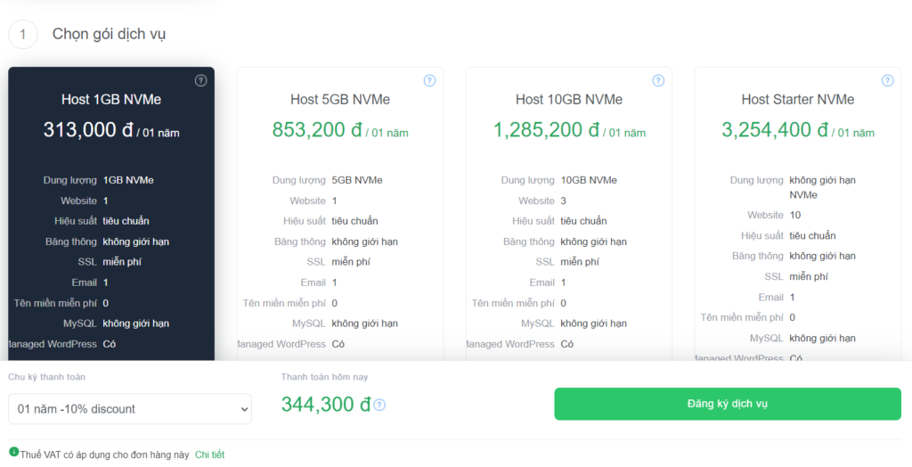
Task: Select the Host 10GB NVMe plan title
Action: click(569, 100)
